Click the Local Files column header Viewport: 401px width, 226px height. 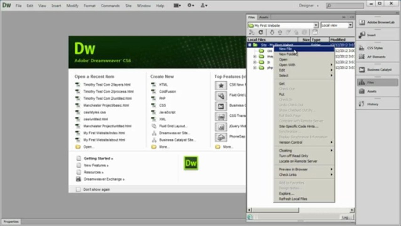click(272, 40)
